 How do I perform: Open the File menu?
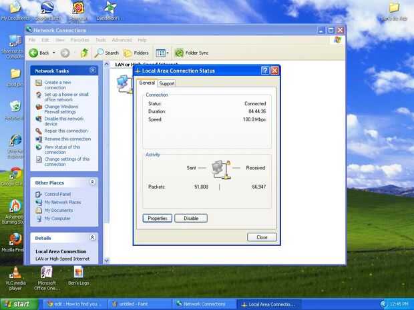tap(32, 40)
